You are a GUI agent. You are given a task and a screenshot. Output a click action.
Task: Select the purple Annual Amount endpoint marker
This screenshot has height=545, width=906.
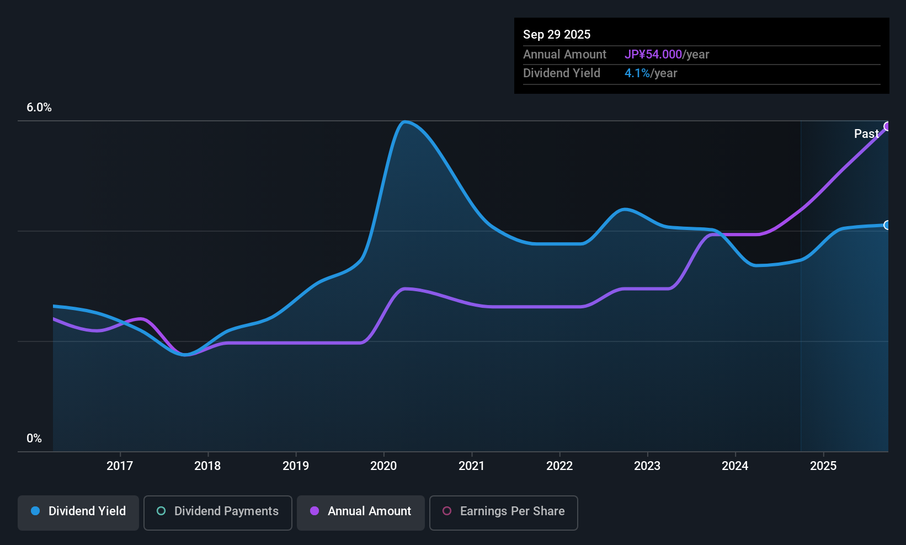click(x=887, y=126)
